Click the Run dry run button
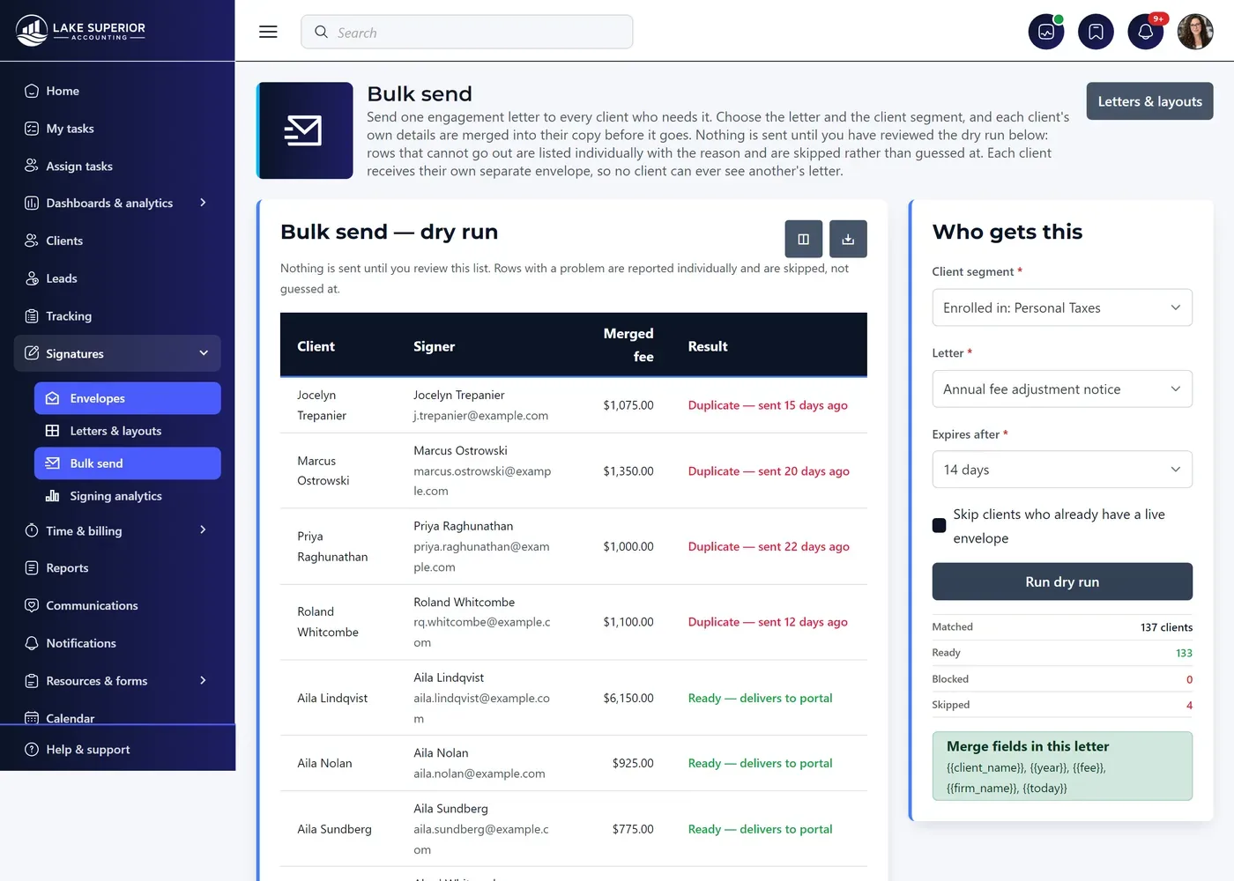 (x=1062, y=581)
